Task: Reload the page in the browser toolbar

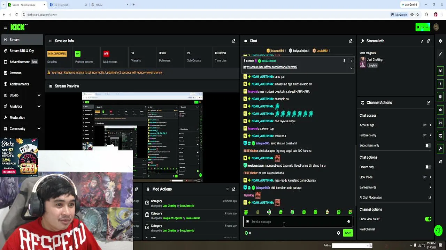Action: tap(16, 15)
